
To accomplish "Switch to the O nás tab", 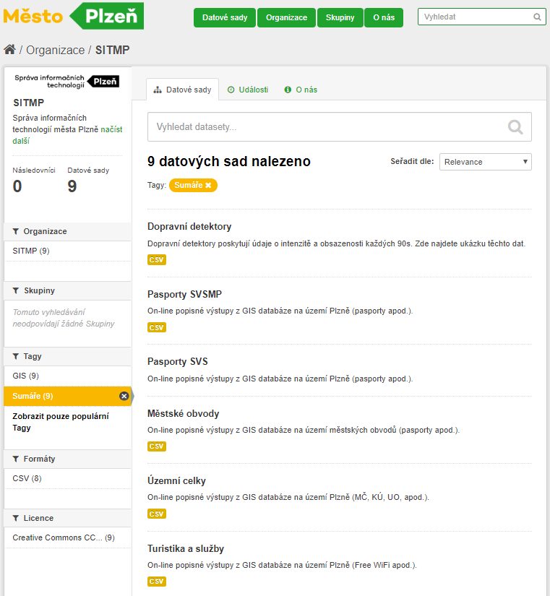I will point(301,90).
